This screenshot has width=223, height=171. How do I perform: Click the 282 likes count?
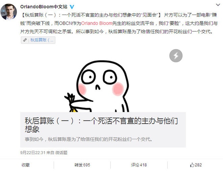[x=198, y=165]
